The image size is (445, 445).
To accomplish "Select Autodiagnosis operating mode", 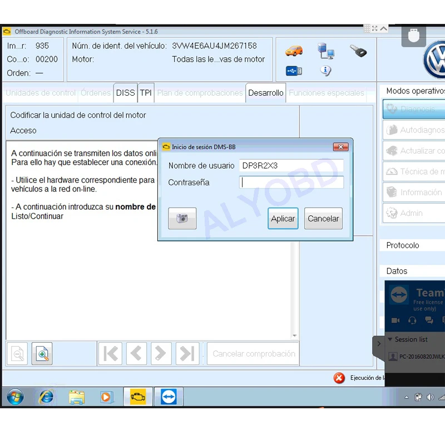I will click(x=414, y=130).
